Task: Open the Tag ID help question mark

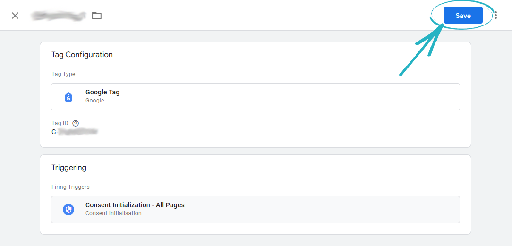Action: click(x=76, y=123)
